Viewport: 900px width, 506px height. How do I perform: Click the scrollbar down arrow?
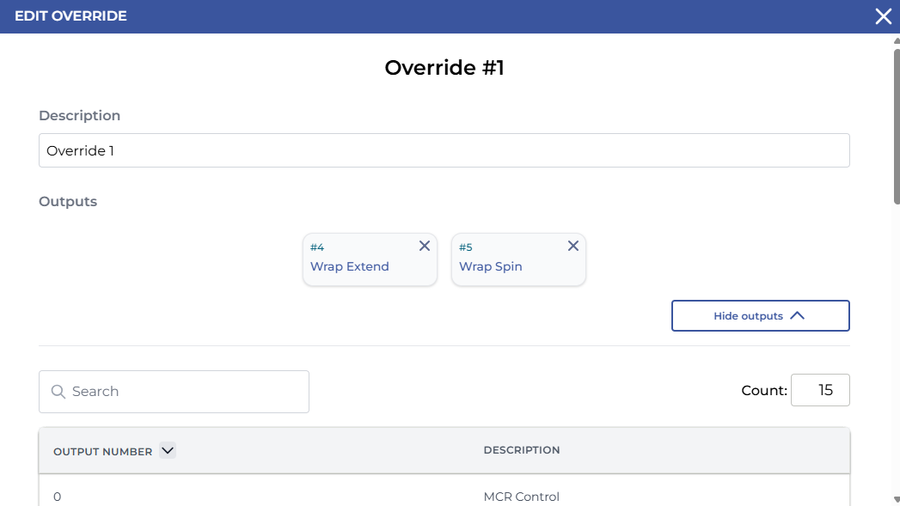(x=897, y=499)
